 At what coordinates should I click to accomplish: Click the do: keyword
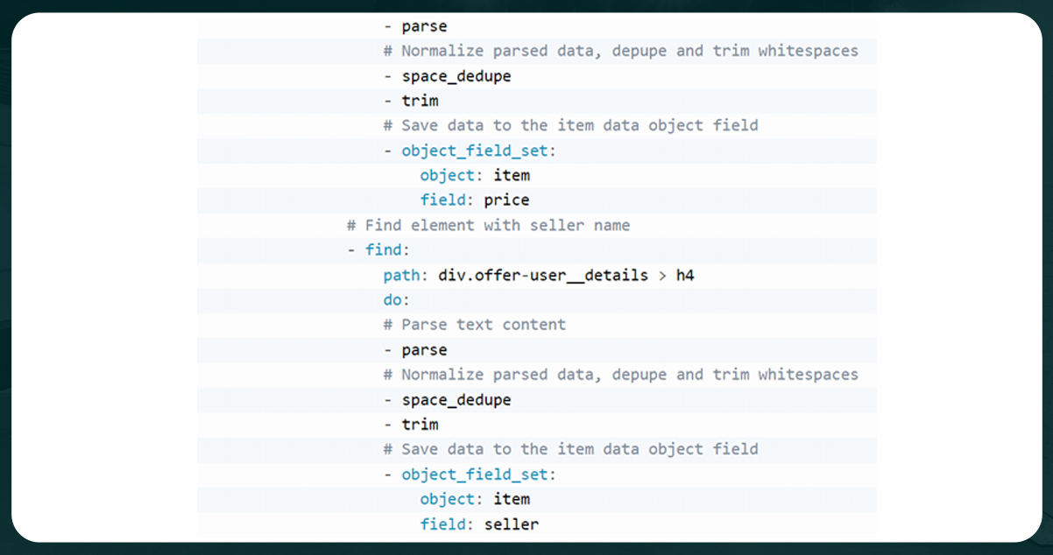(x=394, y=299)
